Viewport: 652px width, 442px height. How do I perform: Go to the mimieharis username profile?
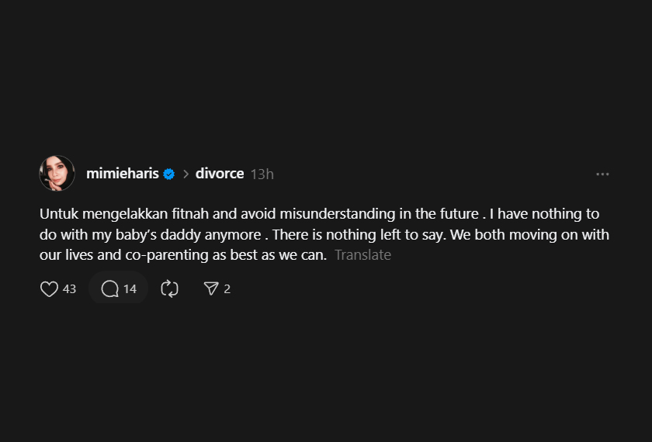[122, 174]
